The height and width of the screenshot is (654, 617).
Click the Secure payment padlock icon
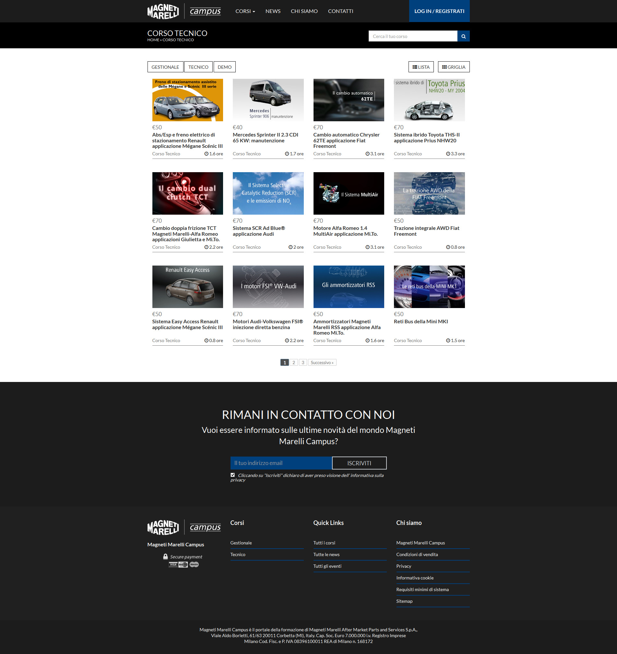(x=165, y=556)
